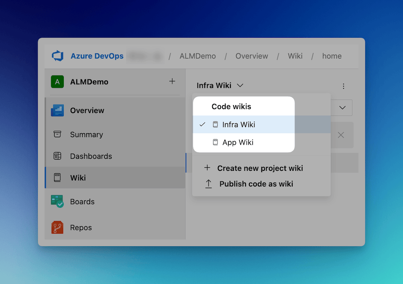The height and width of the screenshot is (284, 403).
Task: Click the Summary archive icon
Action: 57,134
